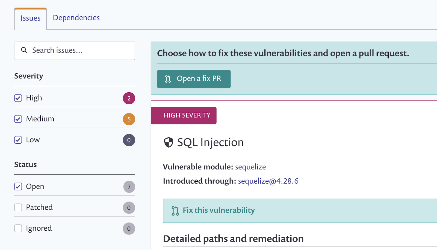The width and height of the screenshot is (437, 250).
Task: Enable the Patched status filter
Action: tap(18, 208)
